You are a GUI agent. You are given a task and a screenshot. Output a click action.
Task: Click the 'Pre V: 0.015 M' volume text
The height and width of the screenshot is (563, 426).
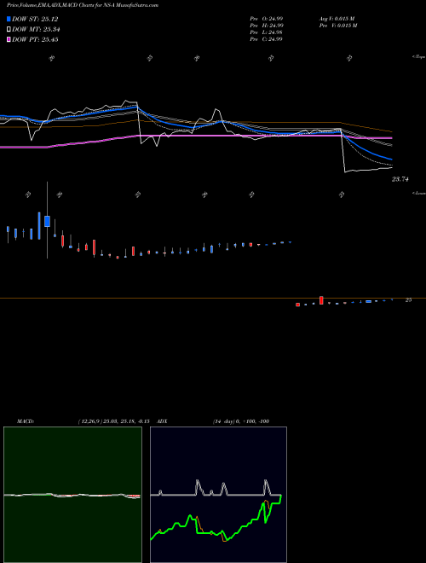click(338, 26)
